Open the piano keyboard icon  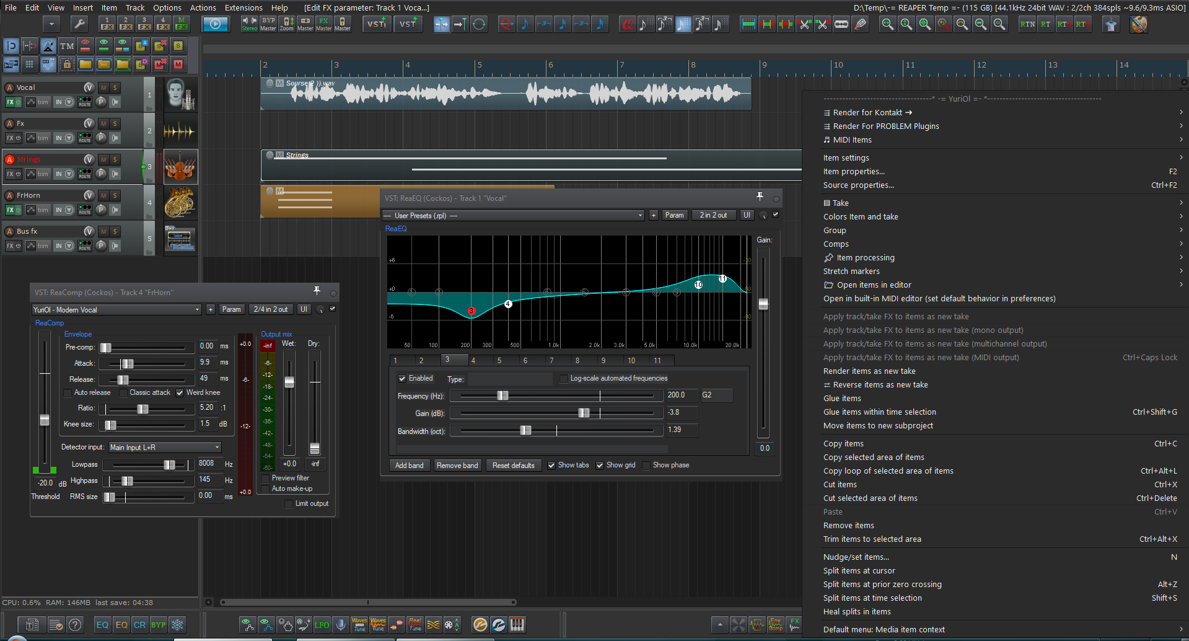(x=517, y=625)
